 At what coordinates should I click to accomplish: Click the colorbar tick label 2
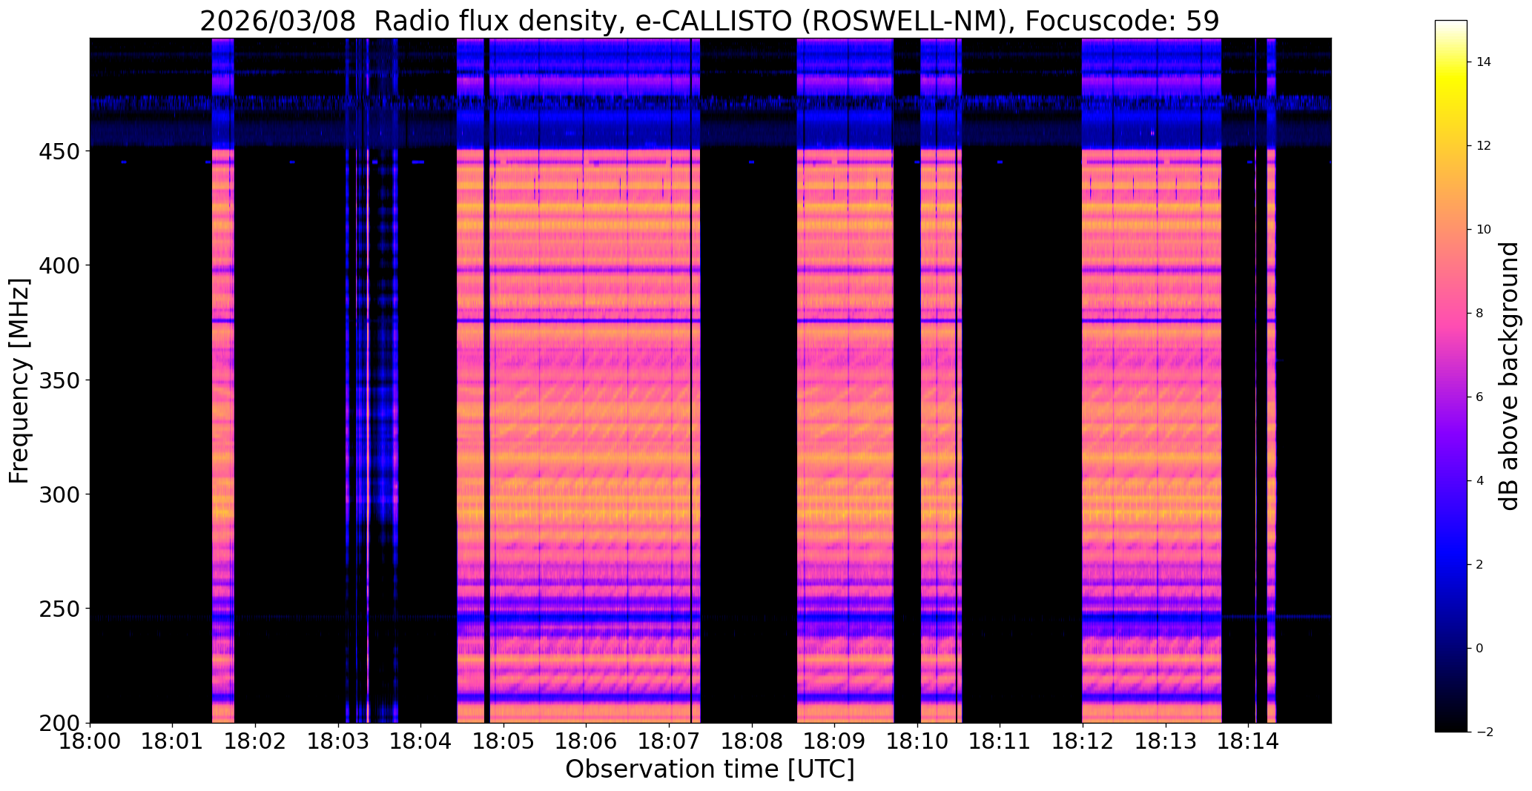[x=1480, y=565]
